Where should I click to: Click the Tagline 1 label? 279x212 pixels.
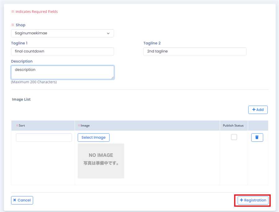click(19, 43)
